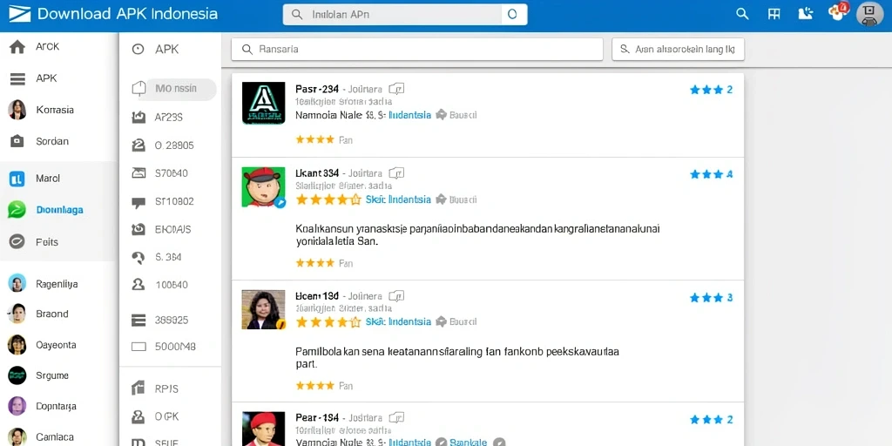Click the magnifier icon in the blue header

tap(742, 14)
